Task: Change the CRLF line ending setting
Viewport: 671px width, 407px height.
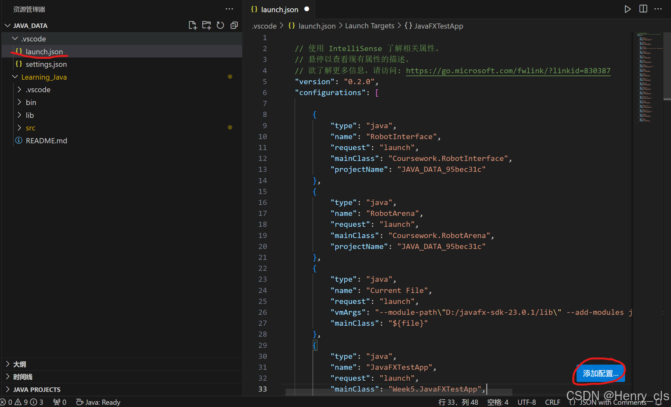Action: (x=552, y=402)
